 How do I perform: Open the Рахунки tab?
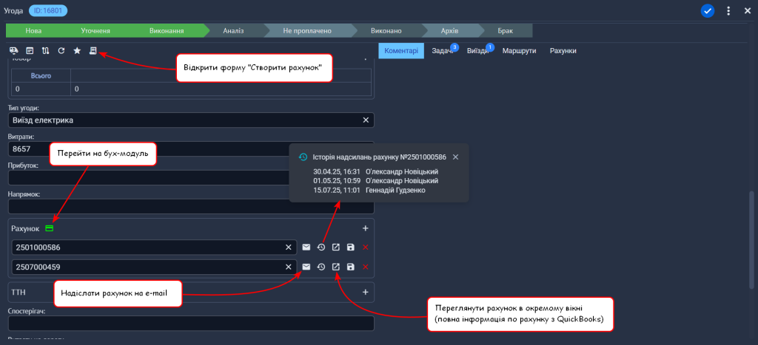point(563,51)
